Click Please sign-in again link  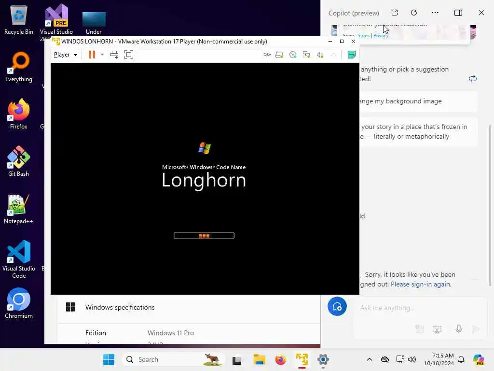[x=421, y=284]
